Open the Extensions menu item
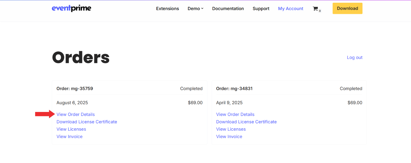 click(167, 9)
